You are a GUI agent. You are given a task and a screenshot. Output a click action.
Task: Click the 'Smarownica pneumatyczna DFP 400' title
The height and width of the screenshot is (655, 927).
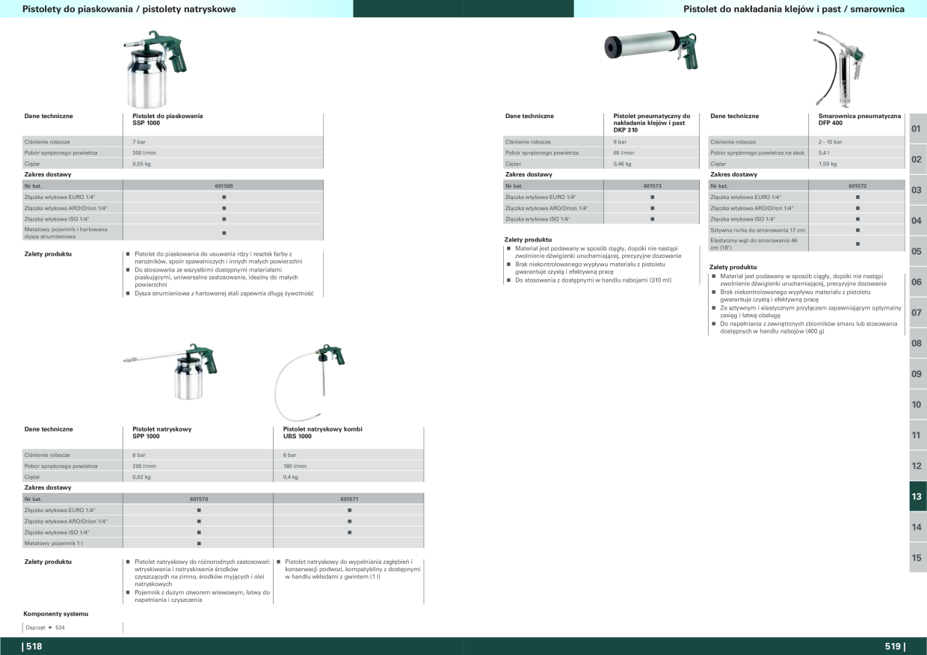click(859, 120)
